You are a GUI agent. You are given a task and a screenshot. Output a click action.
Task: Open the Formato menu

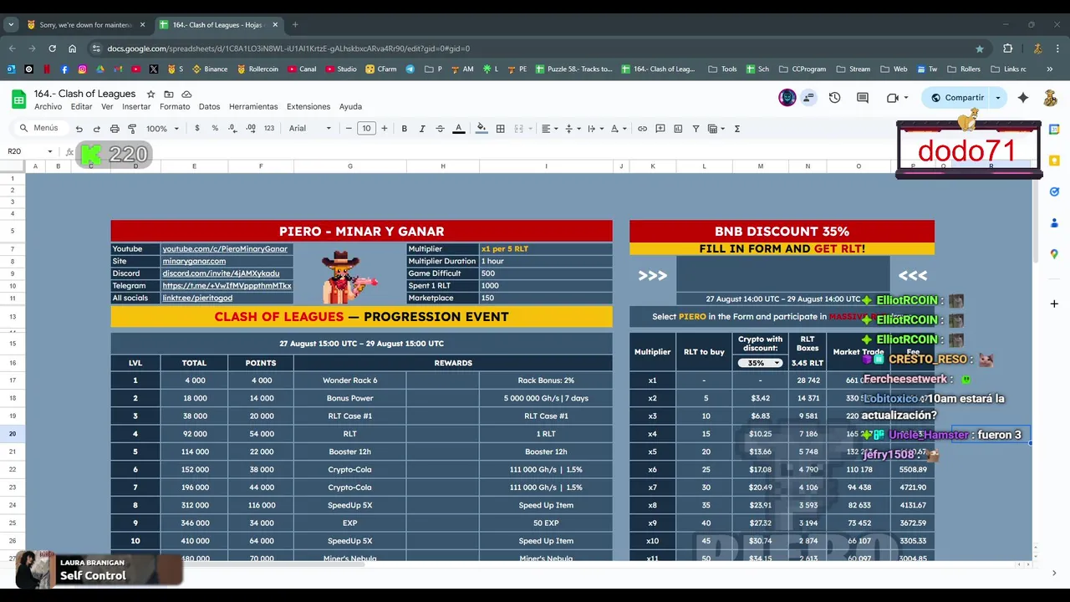tap(175, 107)
